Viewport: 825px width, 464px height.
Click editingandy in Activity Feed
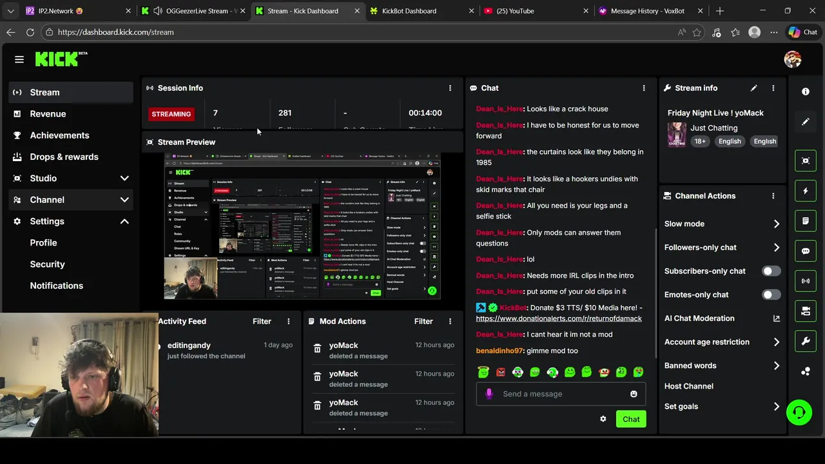point(189,345)
